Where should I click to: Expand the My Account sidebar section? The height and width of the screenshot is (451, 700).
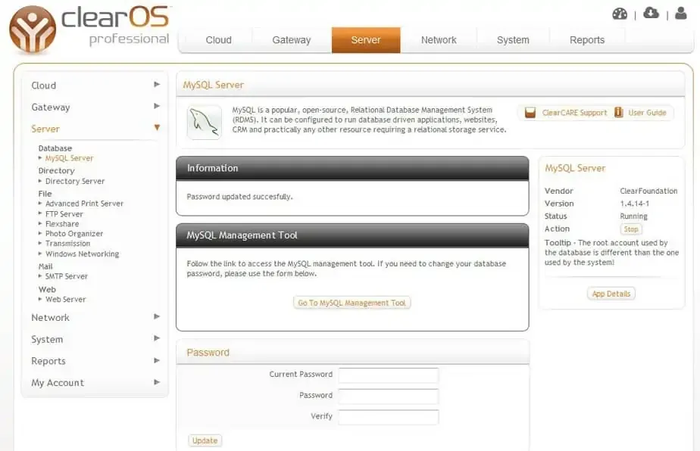(x=95, y=383)
